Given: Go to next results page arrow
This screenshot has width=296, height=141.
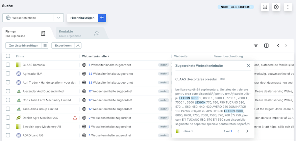Looking at the screenshot, I should 286,46.
